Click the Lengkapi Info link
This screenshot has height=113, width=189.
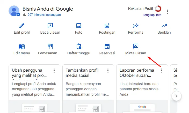pos(152,15)
